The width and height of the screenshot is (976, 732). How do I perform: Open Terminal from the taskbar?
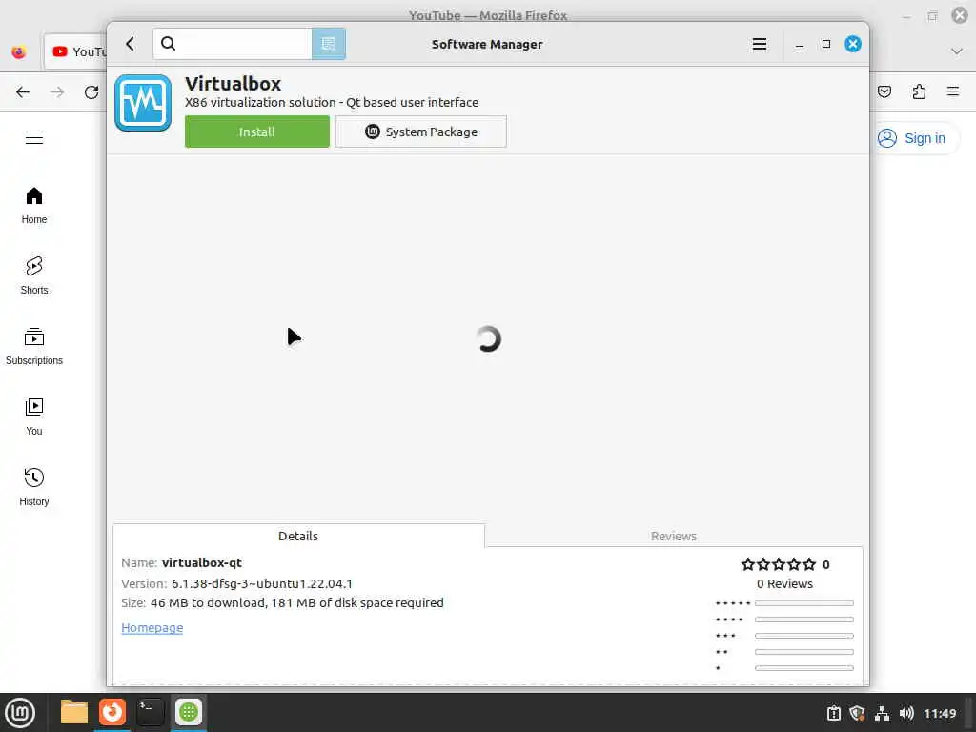tap(151, 712)
